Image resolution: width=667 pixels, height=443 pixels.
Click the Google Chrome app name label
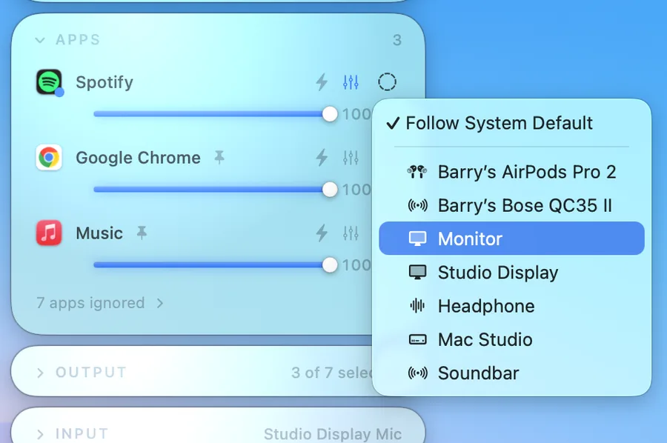[x=139, y=158]
